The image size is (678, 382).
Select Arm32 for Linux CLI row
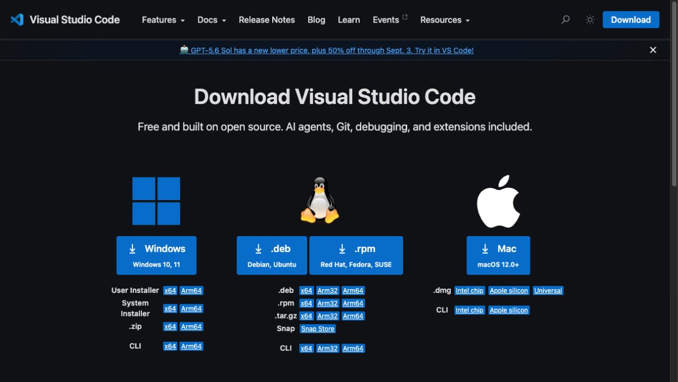327,349
